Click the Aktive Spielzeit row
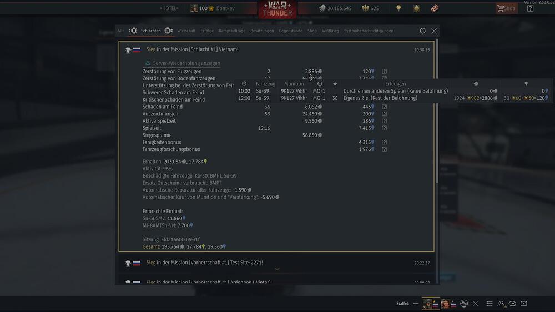555x312 pixels. click(x=265, y=121)
